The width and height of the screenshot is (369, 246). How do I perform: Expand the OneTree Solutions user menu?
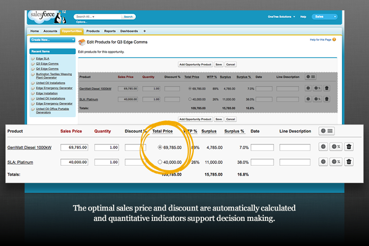point(281,17)
